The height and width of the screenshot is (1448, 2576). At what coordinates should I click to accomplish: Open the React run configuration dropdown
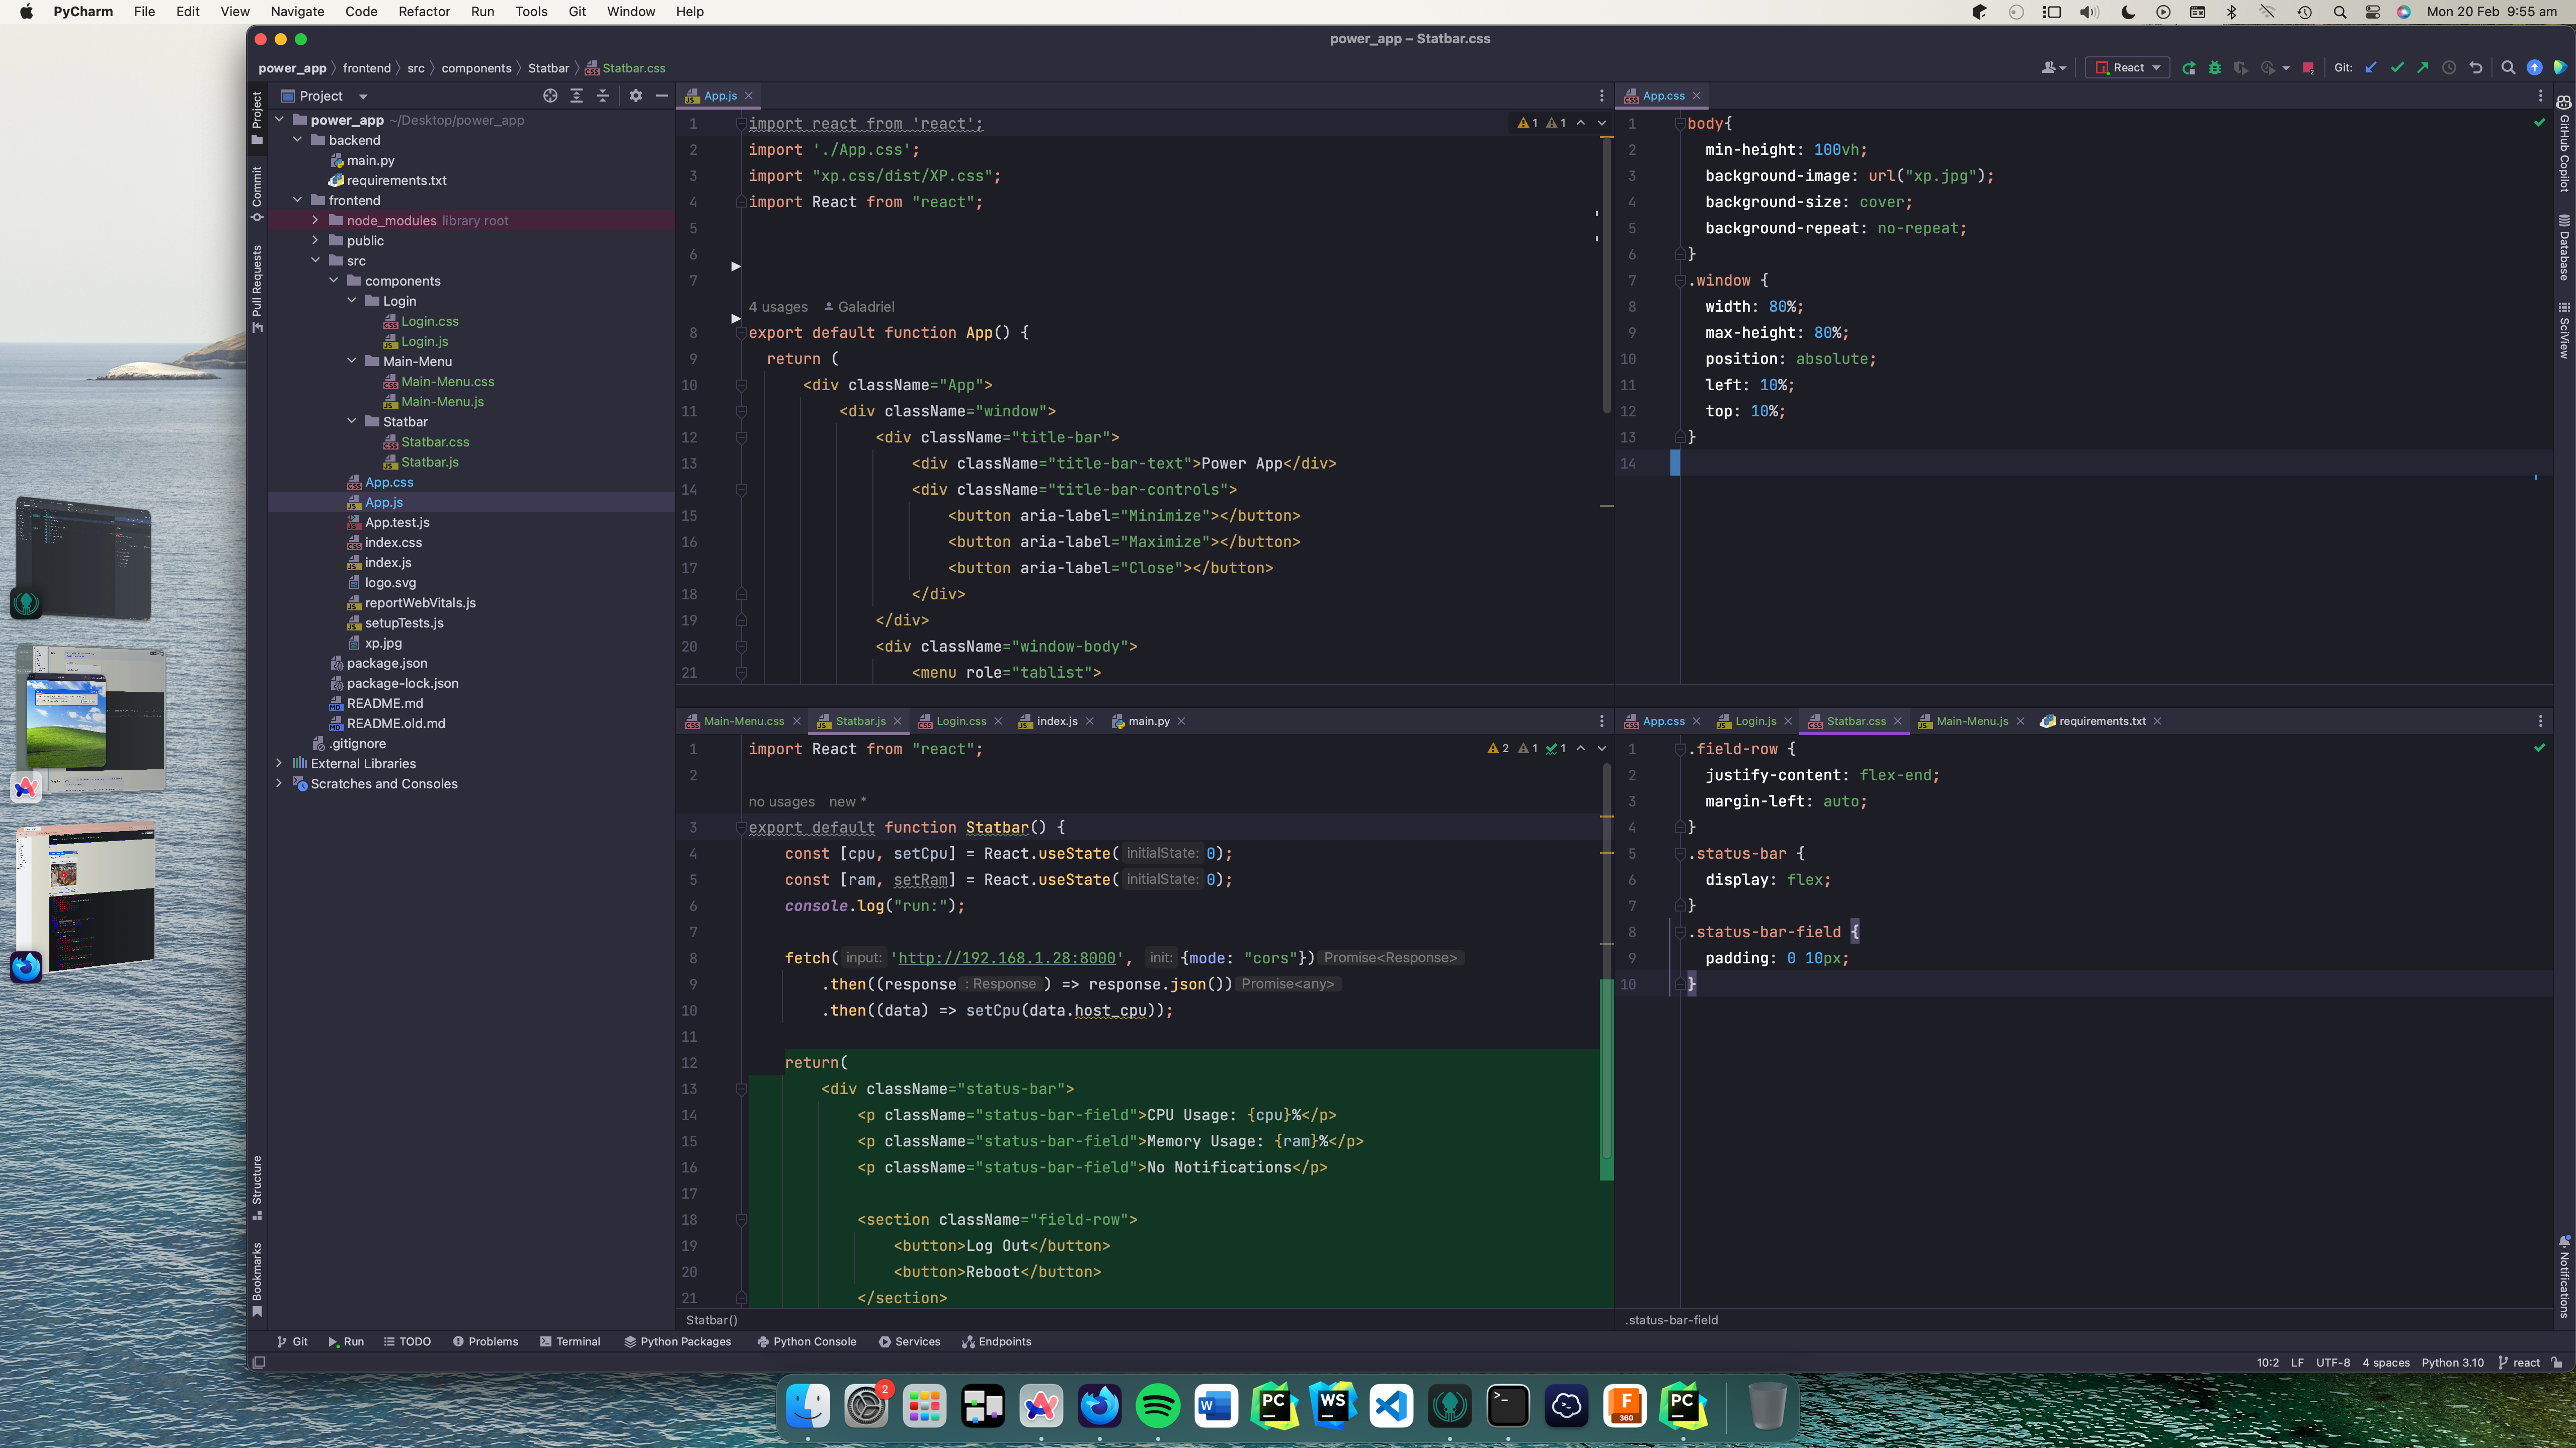point(2127,68)
